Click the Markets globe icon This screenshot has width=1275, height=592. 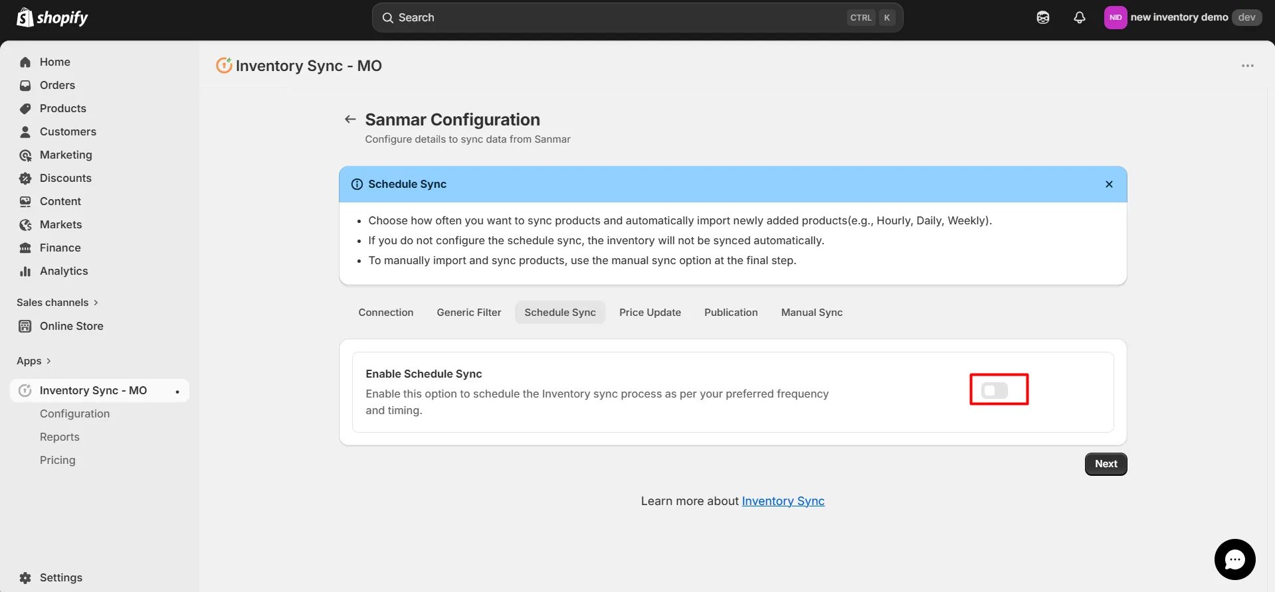coord(25,224)
